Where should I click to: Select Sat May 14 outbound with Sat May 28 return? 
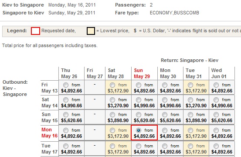tap(112, 100)
